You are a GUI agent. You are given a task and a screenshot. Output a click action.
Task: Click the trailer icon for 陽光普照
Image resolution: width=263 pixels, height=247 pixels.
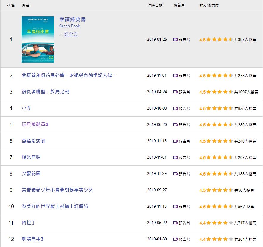[176, 157]
